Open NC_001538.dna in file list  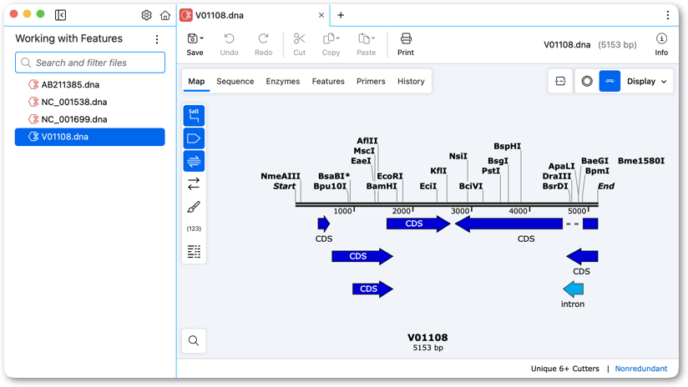pyautogui.click(x=90, y=102)
